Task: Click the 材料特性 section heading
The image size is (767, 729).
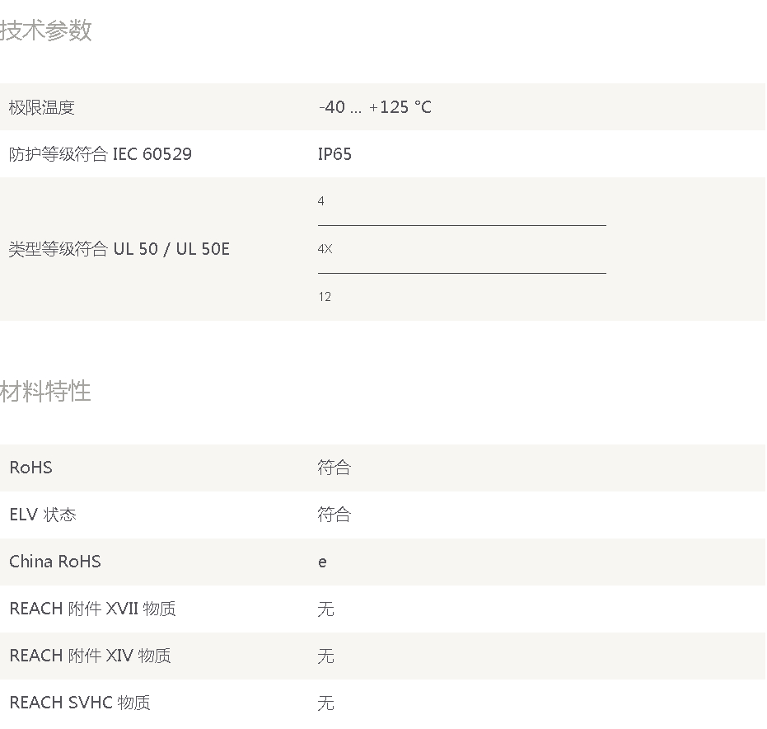Action: pyautogui.click(x=45, y=391)
